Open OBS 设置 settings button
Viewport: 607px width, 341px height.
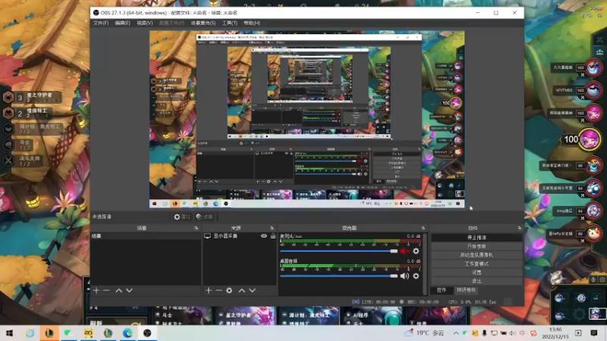476,272
